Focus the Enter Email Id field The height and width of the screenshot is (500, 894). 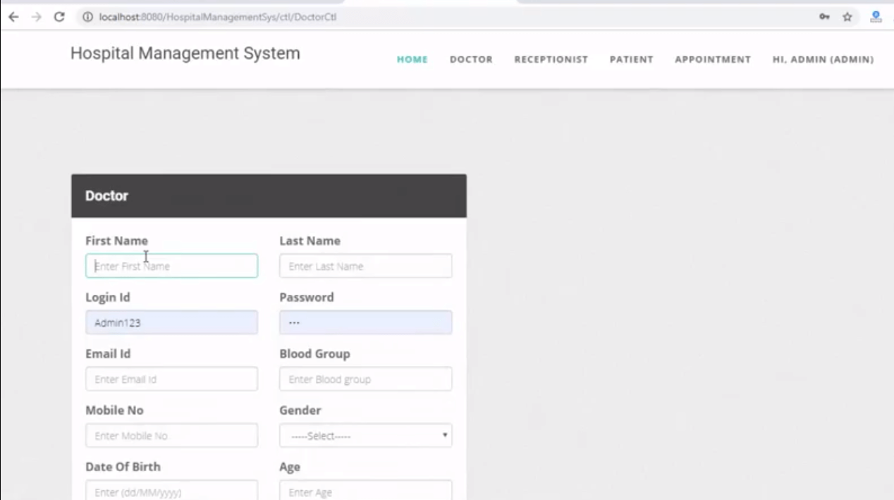click(171, 379)
